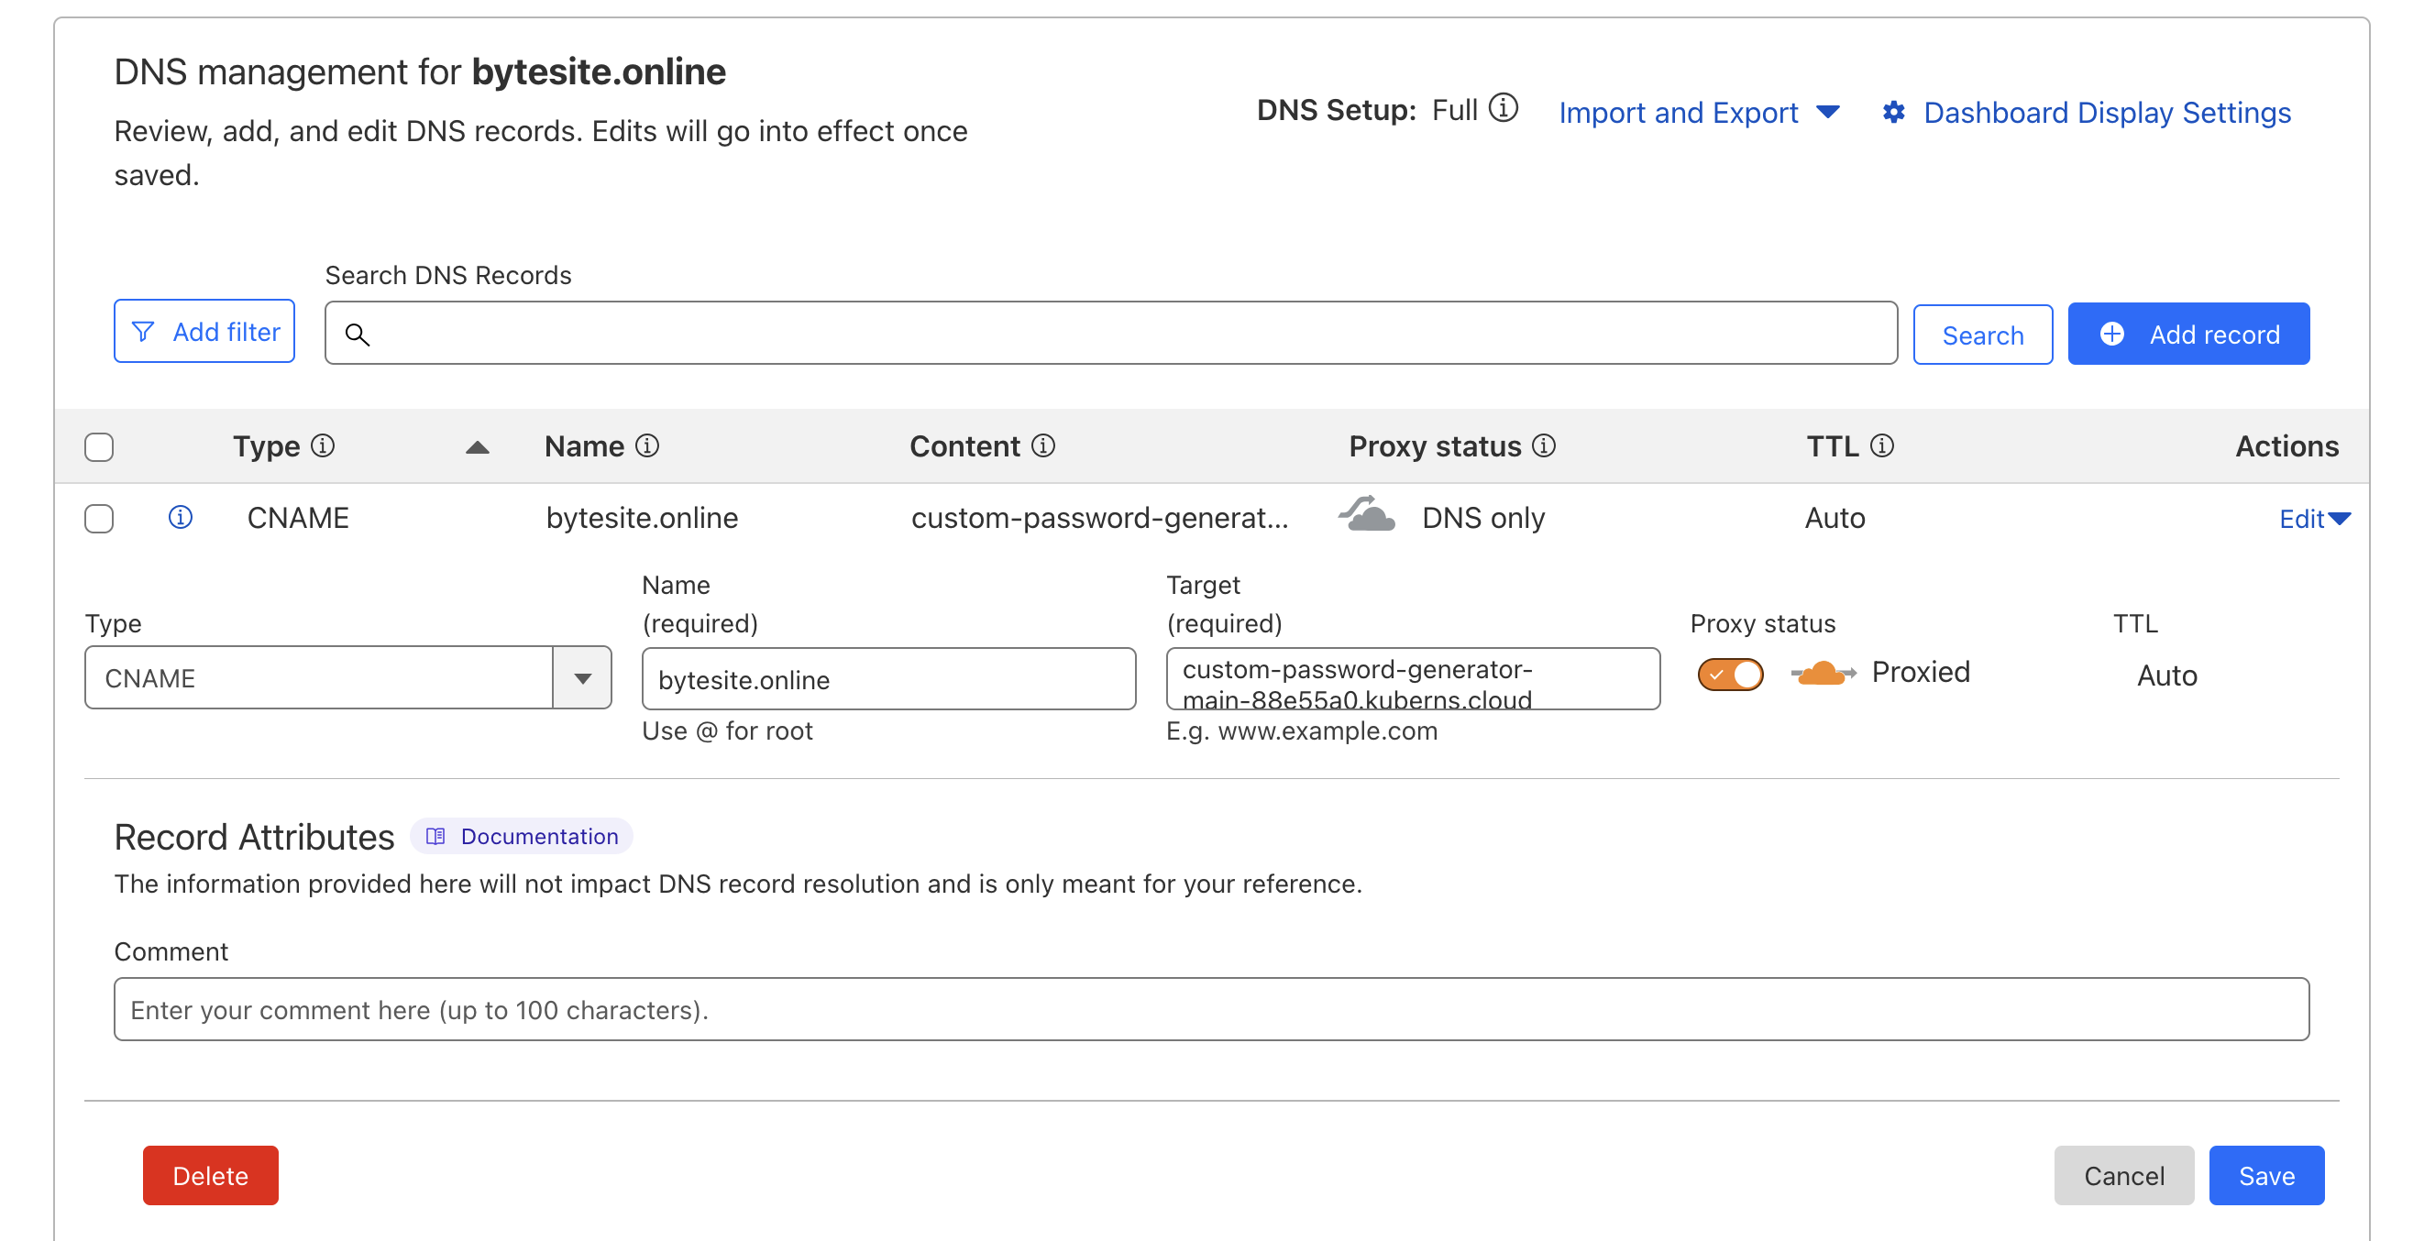The height and width of the screenshot is (1241, 2424).
Task: Toggle off the Proxied proxy status switch
Action: click(x=1730, y=674)
